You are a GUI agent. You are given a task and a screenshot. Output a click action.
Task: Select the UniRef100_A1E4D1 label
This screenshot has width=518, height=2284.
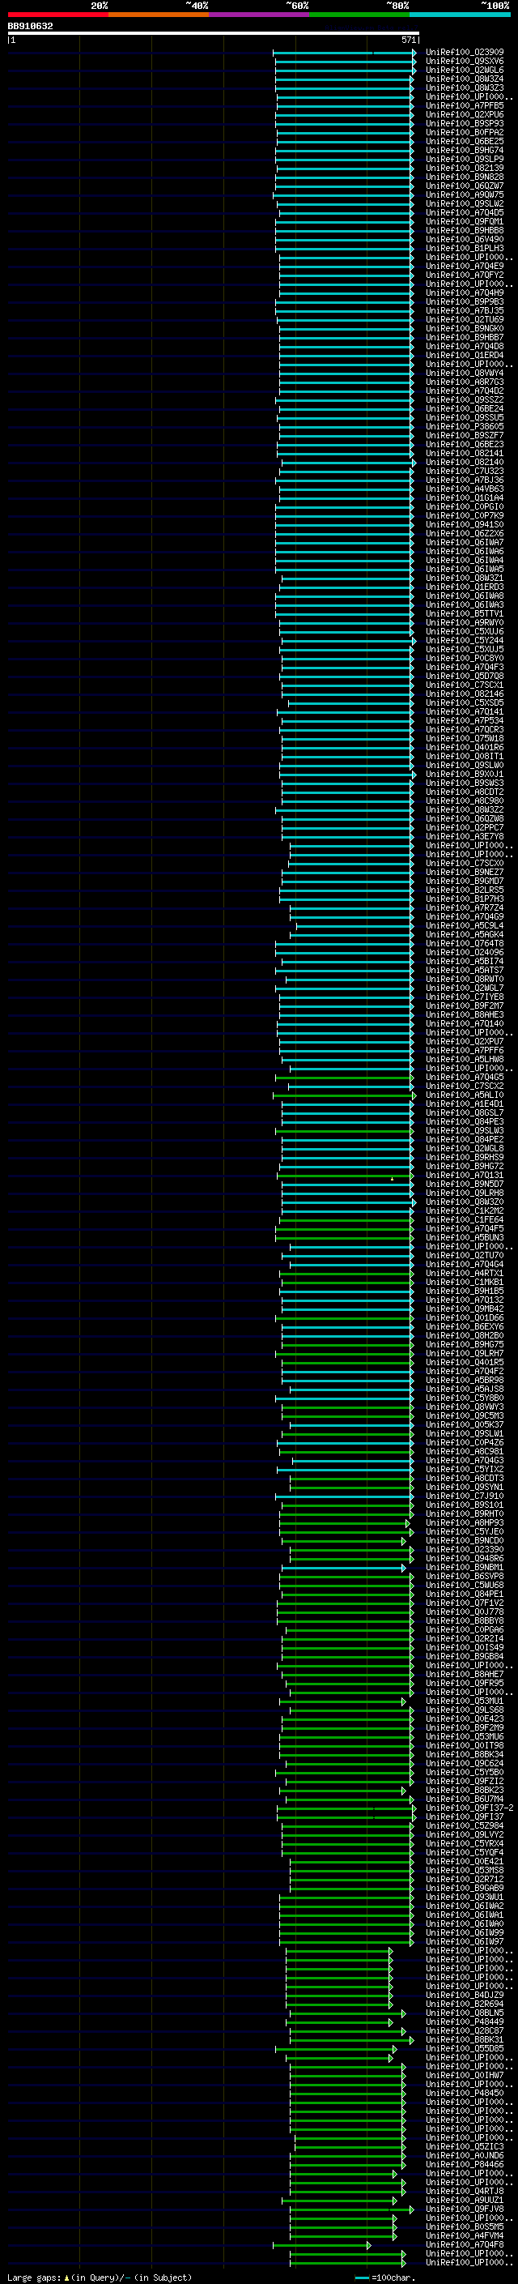pyautogui.click(x=465, y=1104)
